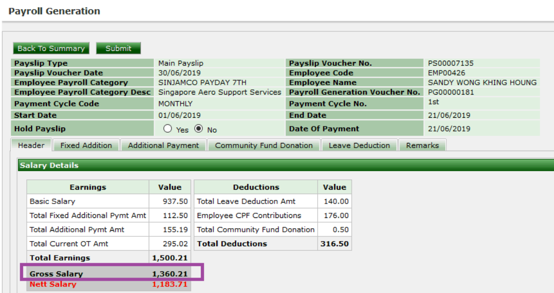The width and height of the screenshot is (554, 293).
Task: Click the Earnings column header
Action: tap(88, 187)
